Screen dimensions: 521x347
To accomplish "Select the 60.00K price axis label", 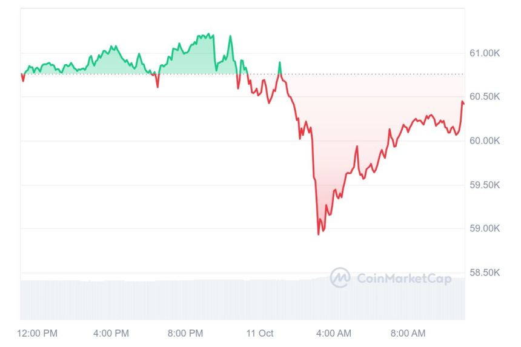I will tap(485, 141).
